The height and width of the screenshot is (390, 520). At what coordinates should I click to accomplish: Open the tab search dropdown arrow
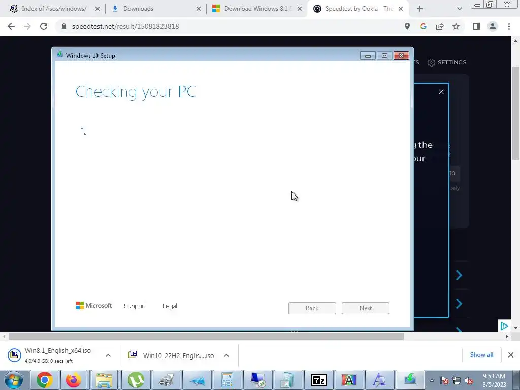[459, 9]
